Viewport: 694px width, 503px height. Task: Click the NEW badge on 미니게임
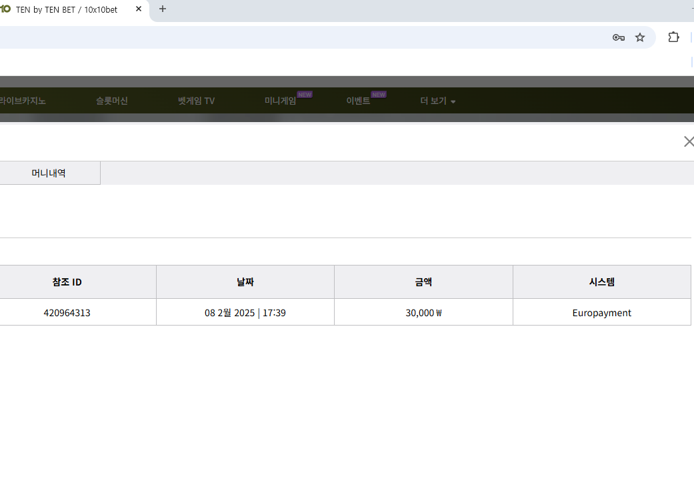tap(305, 95)
